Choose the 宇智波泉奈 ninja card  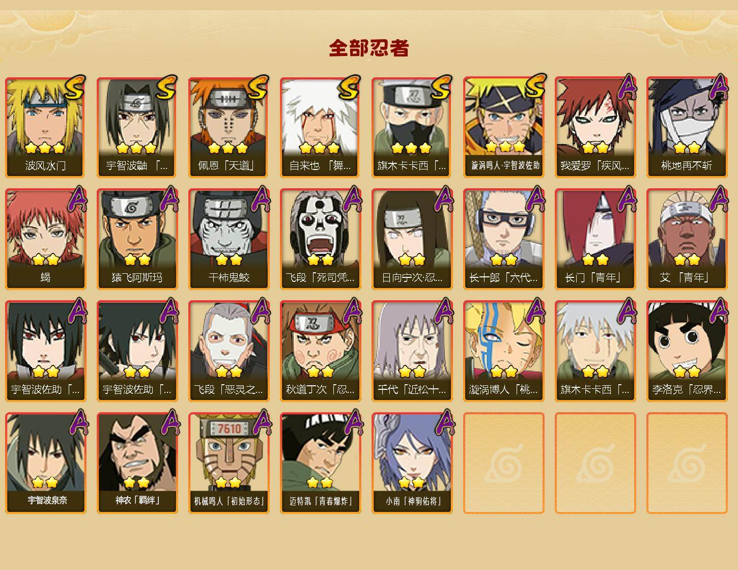point(46,463)
